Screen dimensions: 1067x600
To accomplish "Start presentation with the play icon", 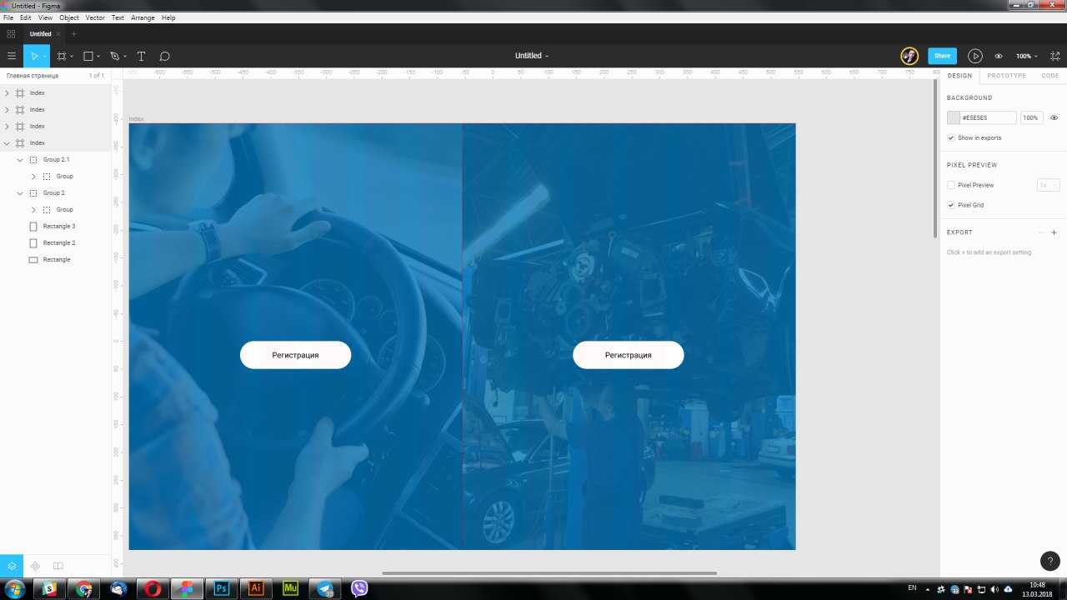I will click(975, 56).
